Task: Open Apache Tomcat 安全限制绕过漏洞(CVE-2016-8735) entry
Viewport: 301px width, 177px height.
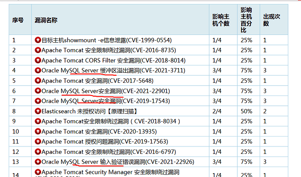Action: tap(109, 50)
